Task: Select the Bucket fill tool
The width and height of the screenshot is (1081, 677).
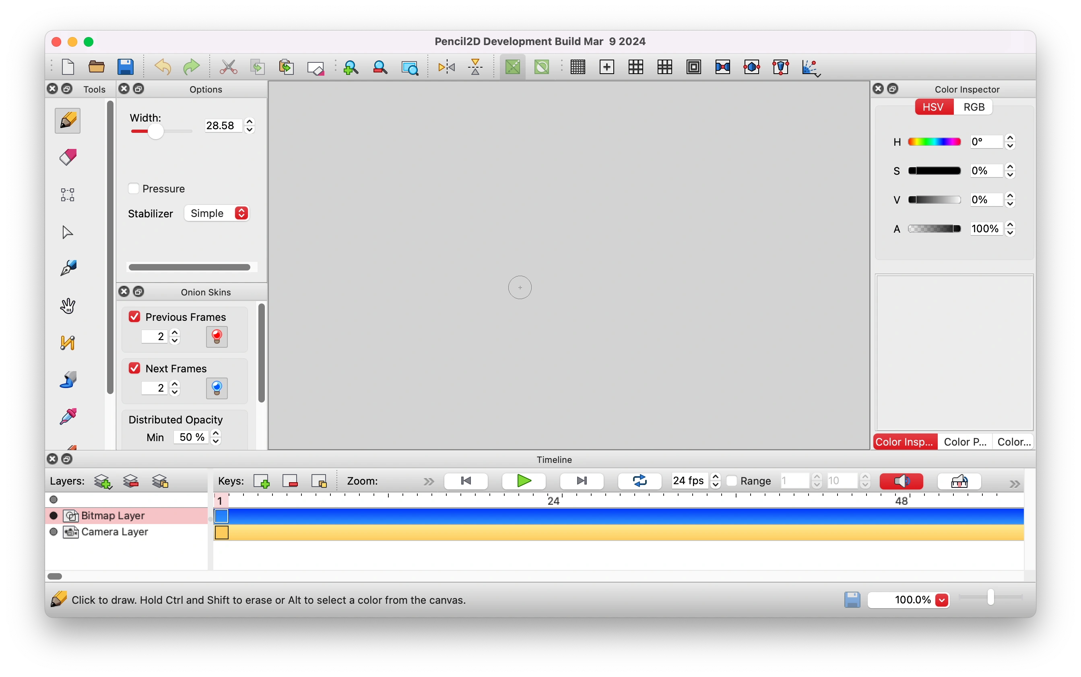Action: [x=68, y=380]
